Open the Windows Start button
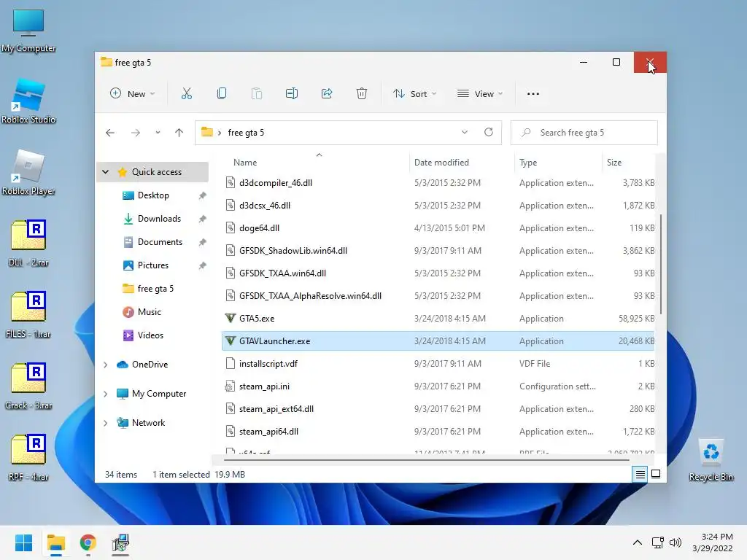Image resolution: width=747 pixels, height=560 pixels. tap(23, 542)
